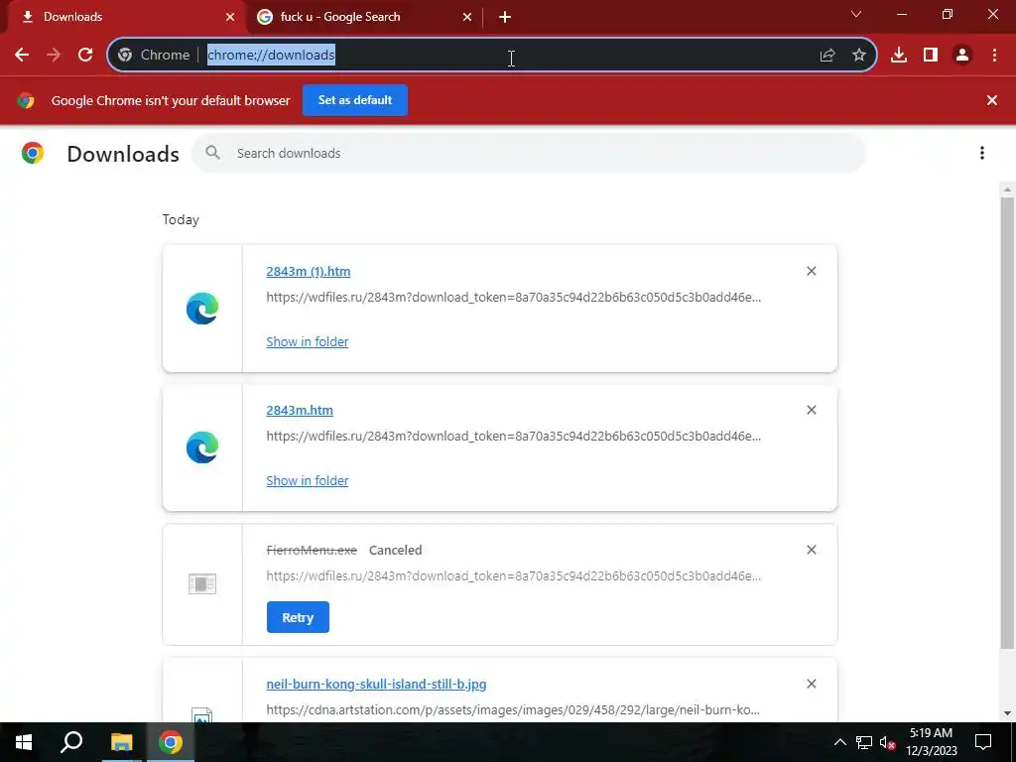Viewport: 1016px width, 762px height.
Task: Remove neil-burn-kong jpg entry from list
Action: point(812,684)
